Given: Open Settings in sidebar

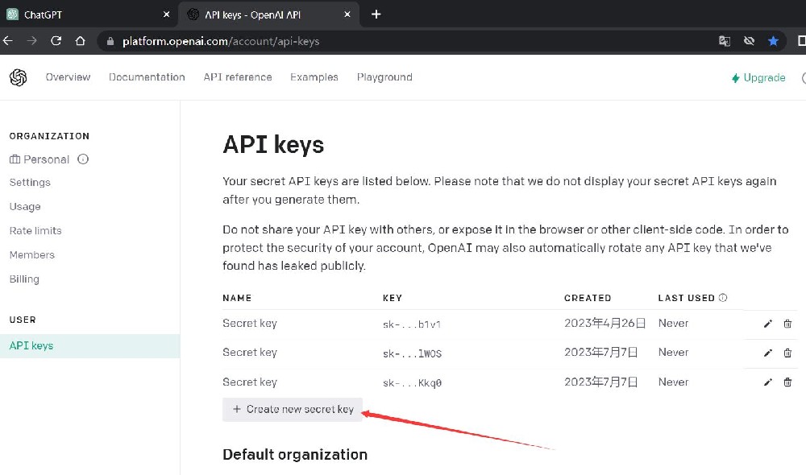Looking at the screenshot, I should coord(30,182).
